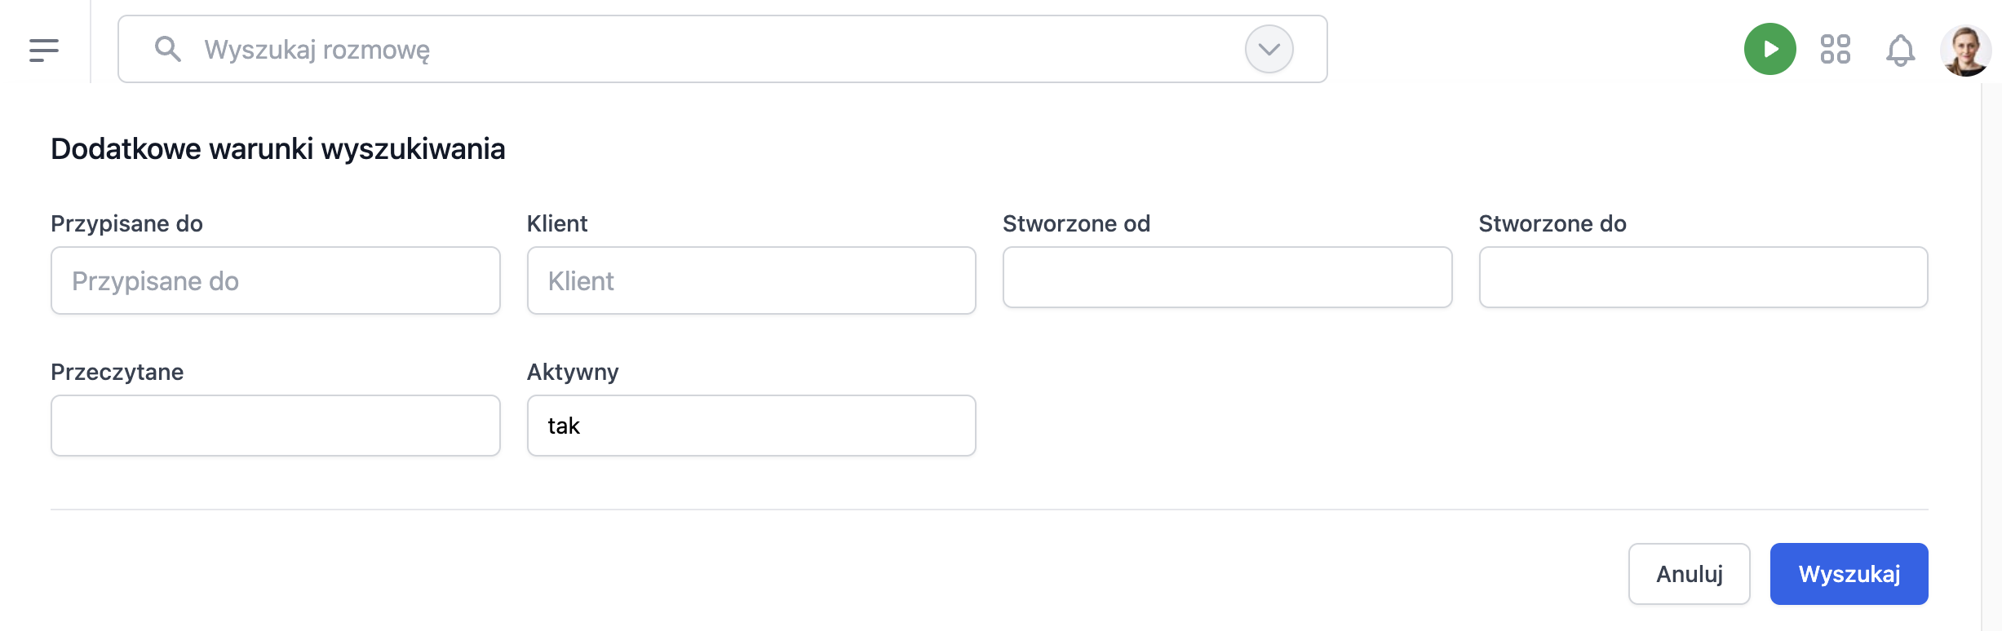Open the 'Stworzone do' date field
The width and height of the screenshot is (2002, 631).
pos(1703,277)
